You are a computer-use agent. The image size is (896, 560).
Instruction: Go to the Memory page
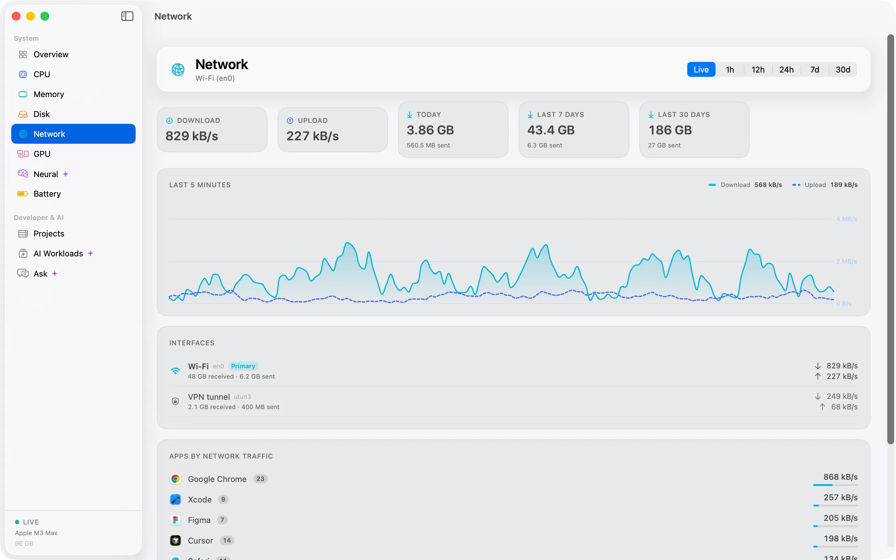pyautogui.click(x=73, y=94)
